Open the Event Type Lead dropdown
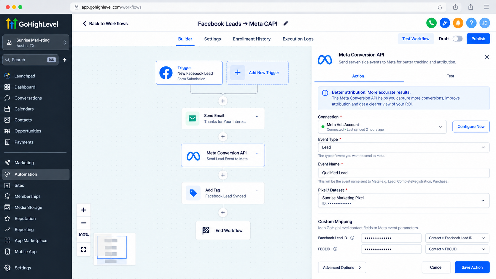The width and height of the screenshot is (496, 279). (404, 147)
